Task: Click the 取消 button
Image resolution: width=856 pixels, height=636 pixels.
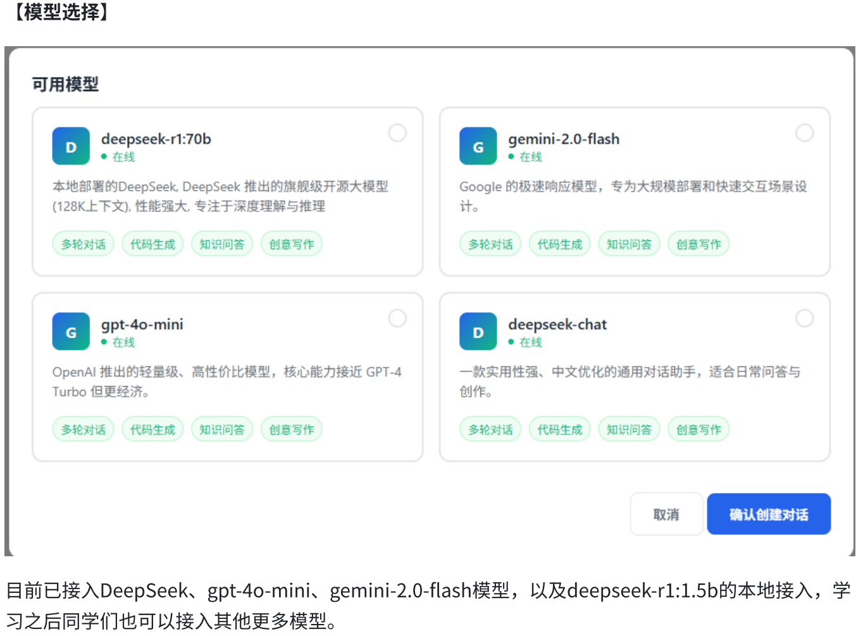Action: [666, 514]
